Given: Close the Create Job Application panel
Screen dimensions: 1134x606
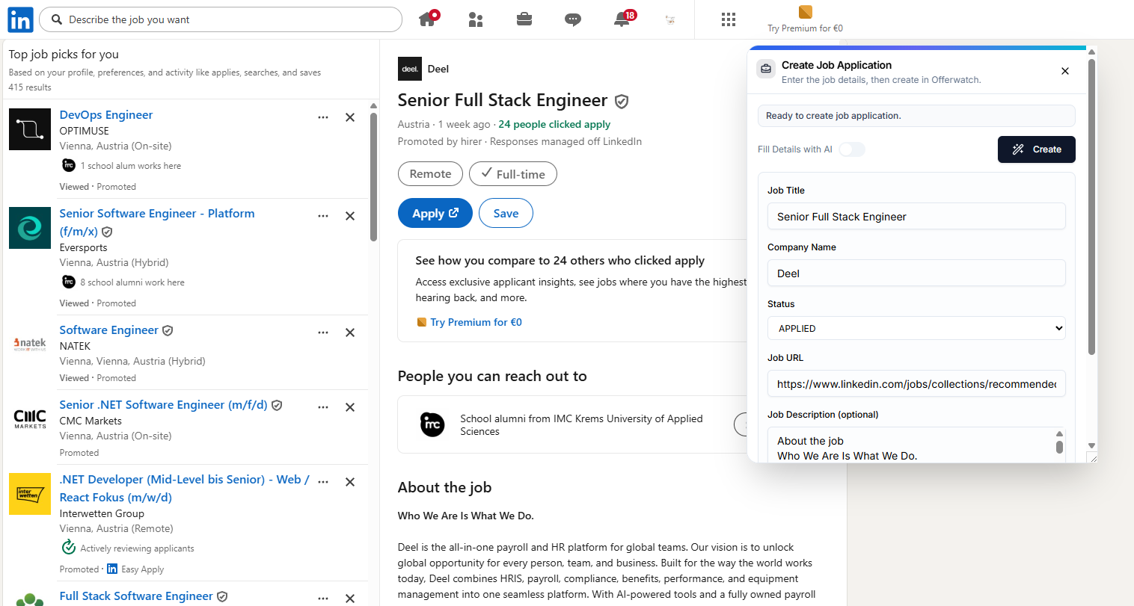Looking at the screenshot, I should coord(1065,71).
